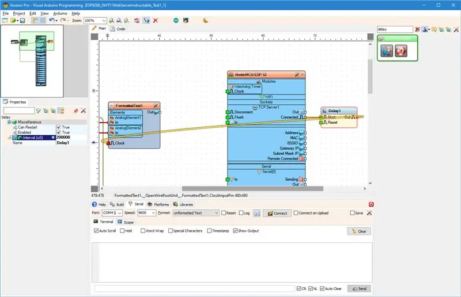Image resolution: width=461 pixels, height=297 pixels.
Task: Switch to the Build tab
Action: point(117,204)
